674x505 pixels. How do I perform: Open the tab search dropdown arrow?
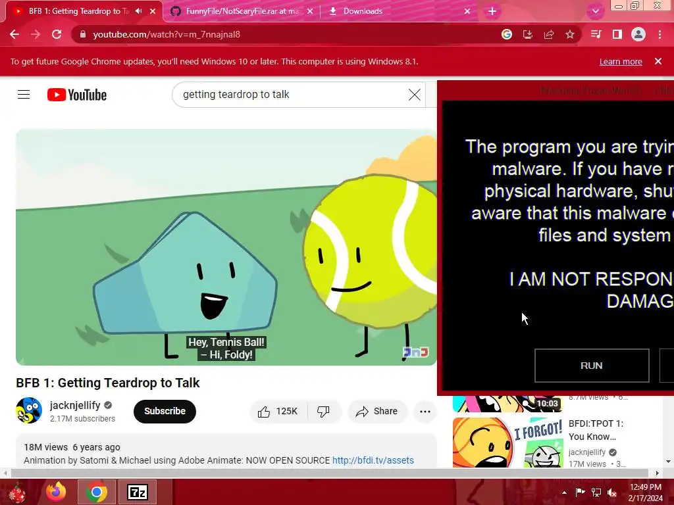tap(595, 11)
